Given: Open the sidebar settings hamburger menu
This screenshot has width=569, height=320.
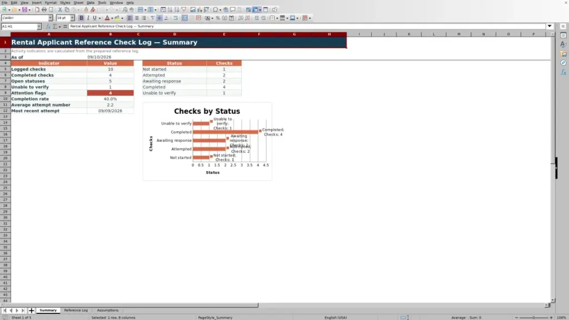Looking at the screenshot, I should [x=563, y=27].
